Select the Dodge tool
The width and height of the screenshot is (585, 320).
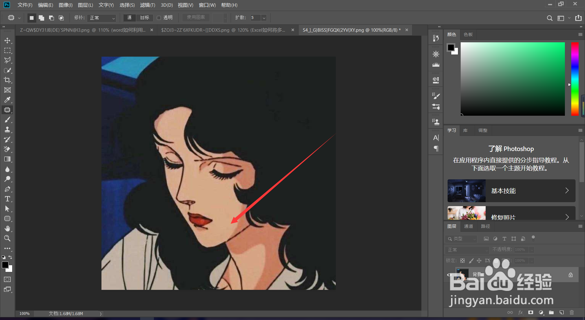[7, 179]
